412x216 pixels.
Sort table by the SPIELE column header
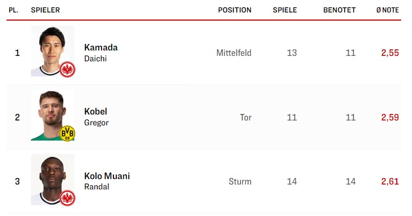click(x=285, y=10)
